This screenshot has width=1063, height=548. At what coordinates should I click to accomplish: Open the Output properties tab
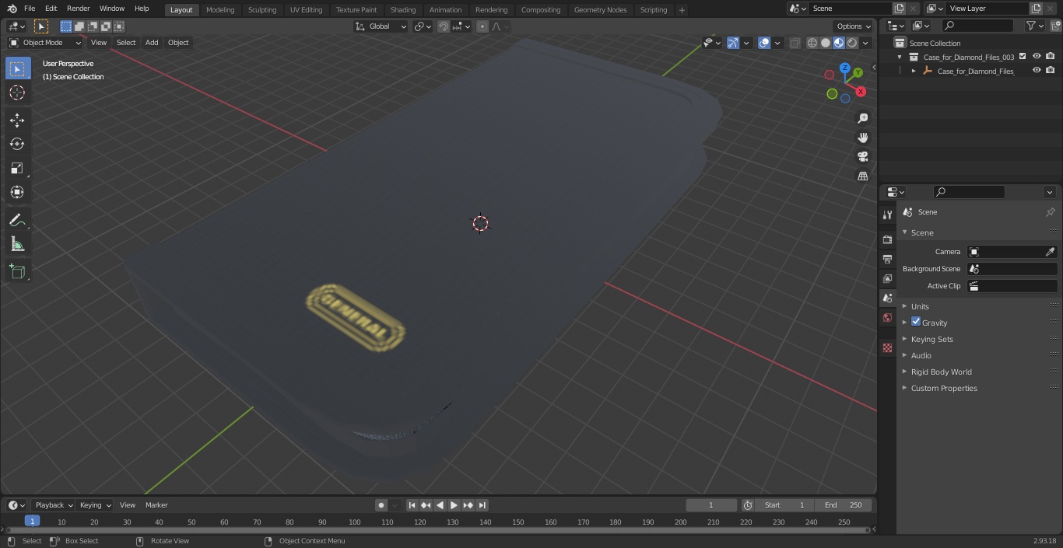[x=887, y=259]
